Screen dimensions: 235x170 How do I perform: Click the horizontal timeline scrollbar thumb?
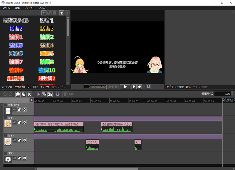pos(87,169)
